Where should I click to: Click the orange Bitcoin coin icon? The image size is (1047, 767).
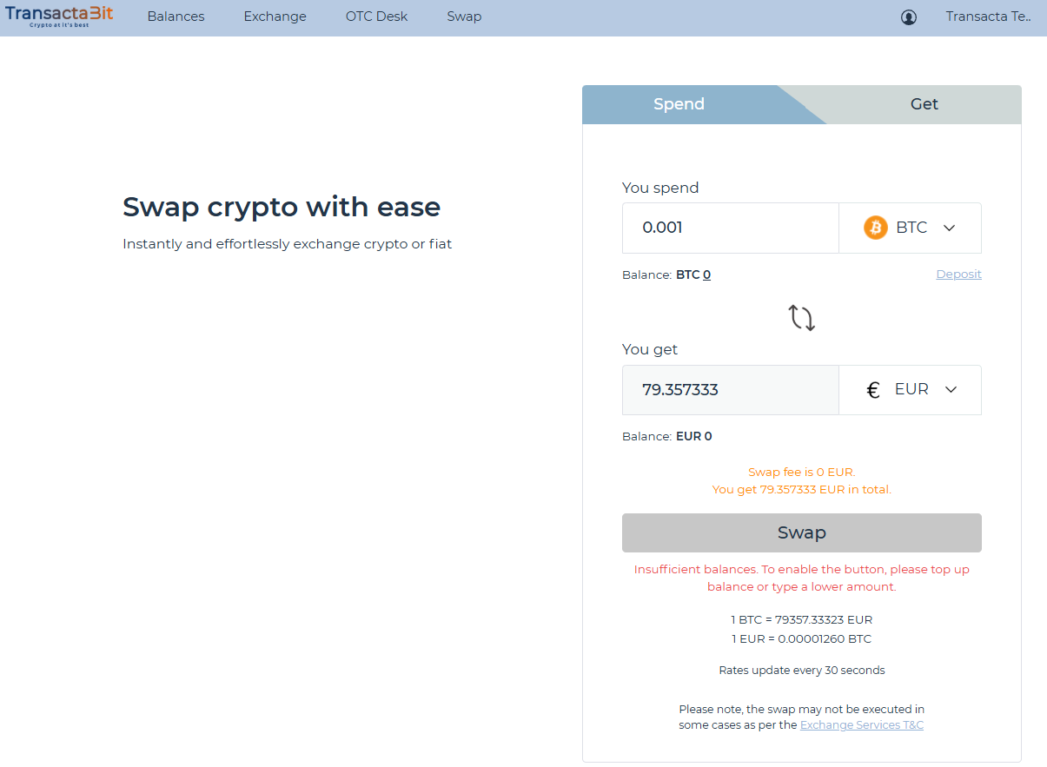pos(875,228)
